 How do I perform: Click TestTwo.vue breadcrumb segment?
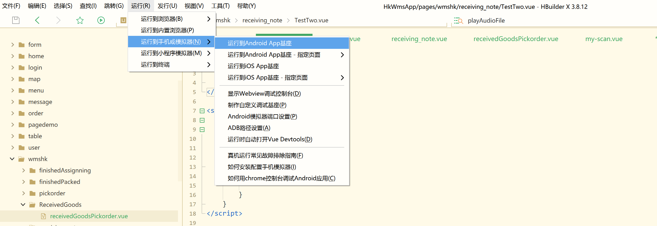pyautogui.click(x=311, y=20)
